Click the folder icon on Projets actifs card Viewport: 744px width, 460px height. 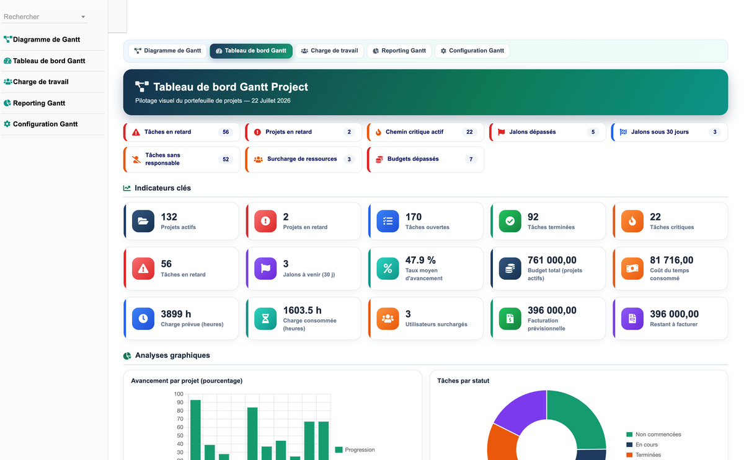pos(143,221)
